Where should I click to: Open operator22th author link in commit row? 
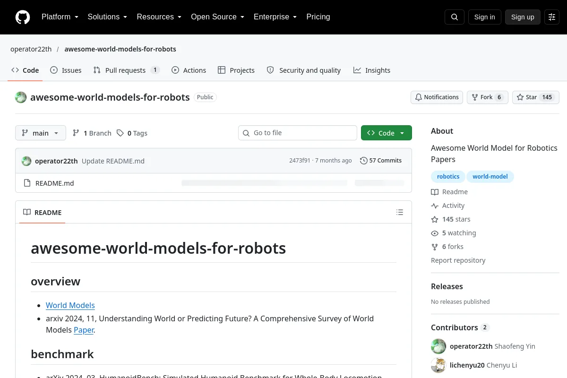[56, 161]
